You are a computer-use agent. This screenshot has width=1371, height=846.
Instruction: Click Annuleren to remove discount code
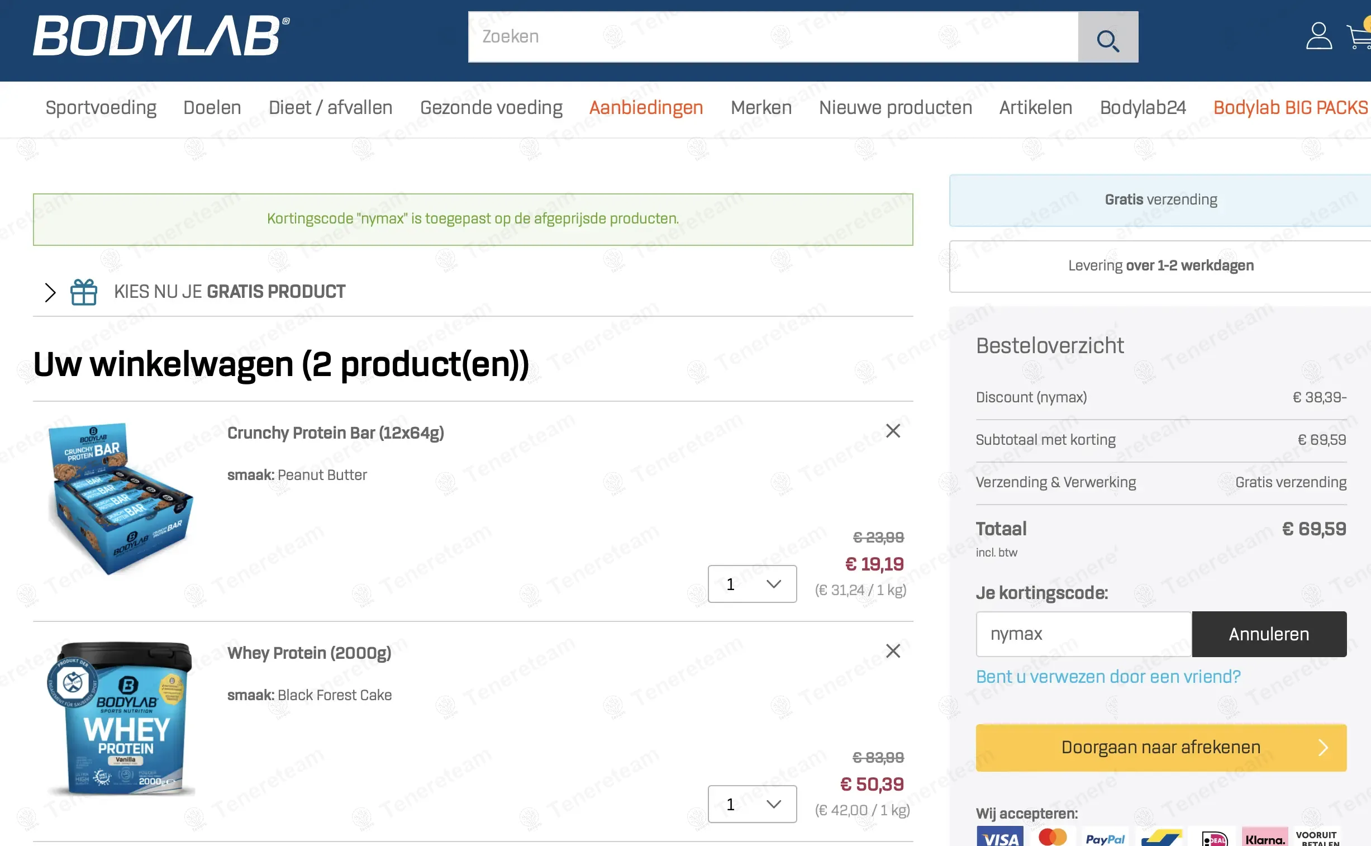pyautogui.click(x=1269, y=634)
